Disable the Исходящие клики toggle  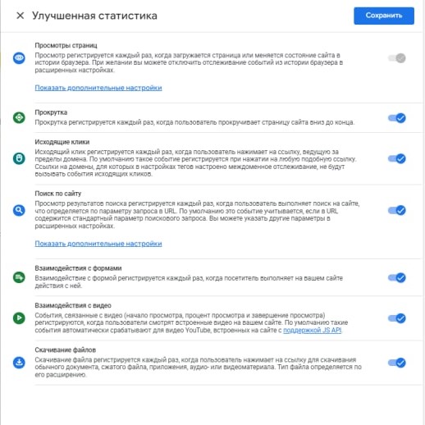click(397, 158)
